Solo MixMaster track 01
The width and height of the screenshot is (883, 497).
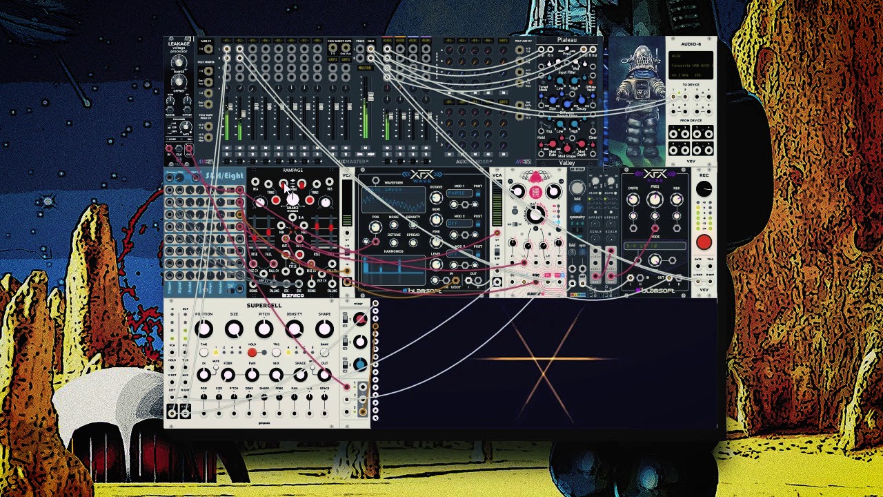click(227, 155)
